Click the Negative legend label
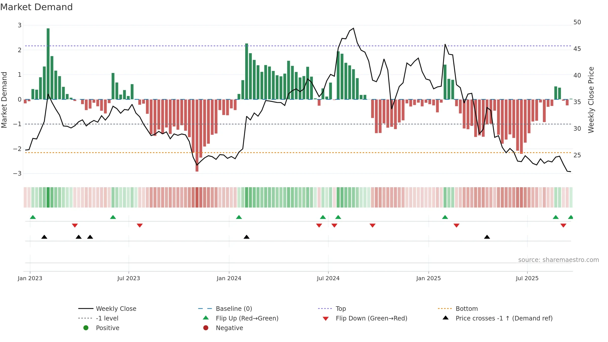 coord(229,328)
